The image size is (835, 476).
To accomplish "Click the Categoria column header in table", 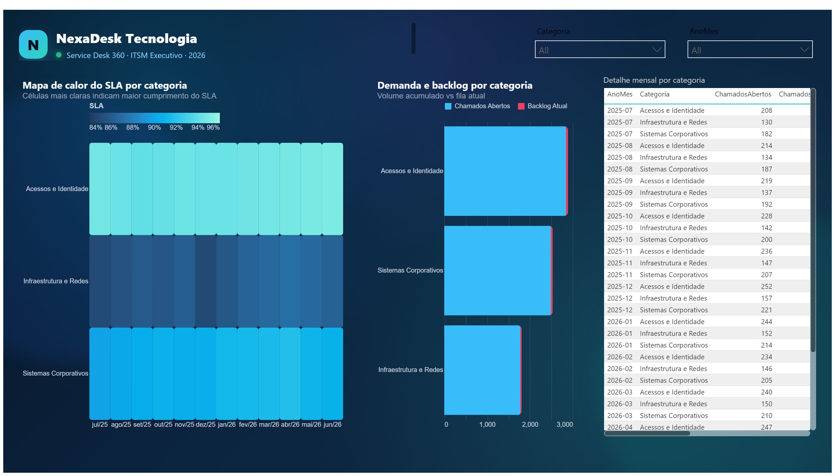I will click(654, 94).
